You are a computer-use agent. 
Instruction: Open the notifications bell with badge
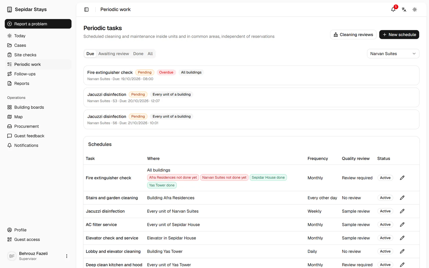393,9
